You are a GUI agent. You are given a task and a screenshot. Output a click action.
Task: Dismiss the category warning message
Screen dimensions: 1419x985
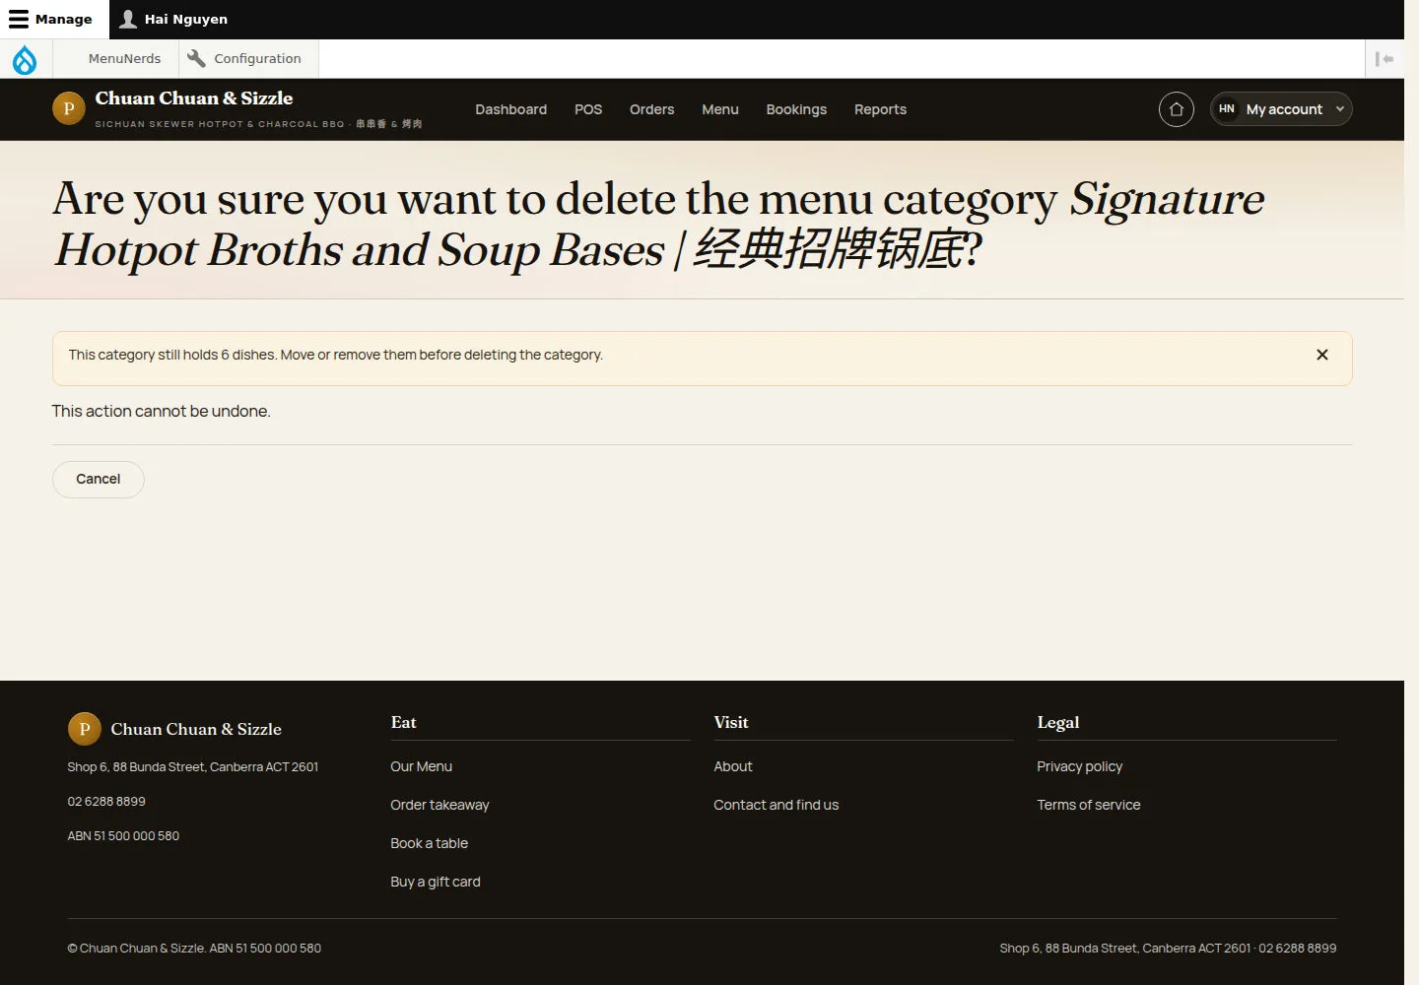[1322, 355]
